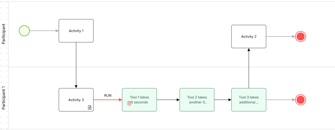Select the arrow between Tool 1 and Tool 2
This screenshot has width=335, height=130.
[x=168, y=100]
